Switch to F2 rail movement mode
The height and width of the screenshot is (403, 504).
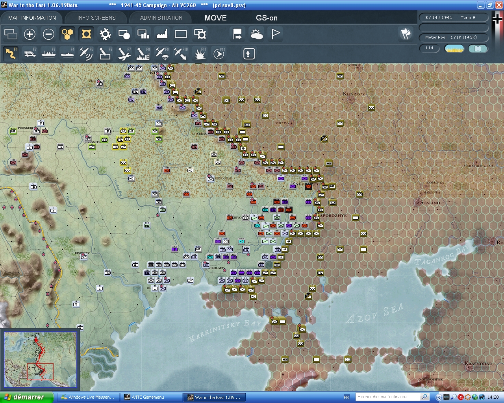point(30,53)
